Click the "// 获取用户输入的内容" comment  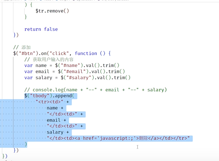tap(49, 60)
